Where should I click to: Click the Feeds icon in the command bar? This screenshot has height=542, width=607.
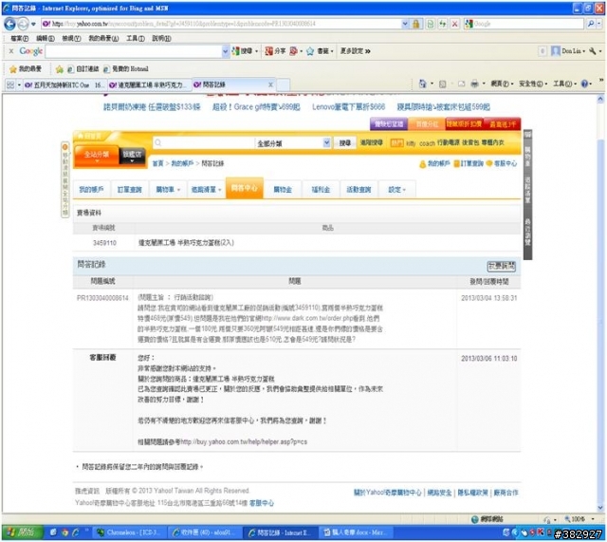(x=443, y=84)
